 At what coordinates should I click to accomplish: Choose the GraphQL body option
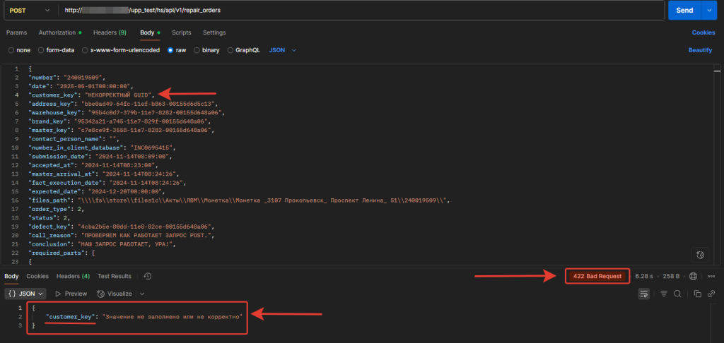coord(229,50)
